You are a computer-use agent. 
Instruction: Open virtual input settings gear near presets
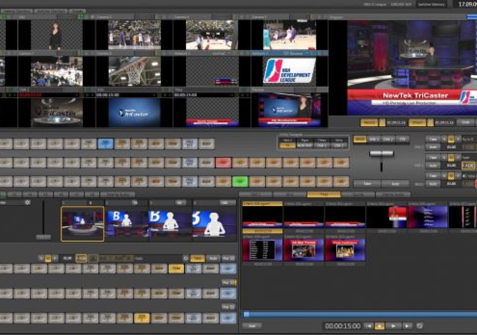click(27, 202)
